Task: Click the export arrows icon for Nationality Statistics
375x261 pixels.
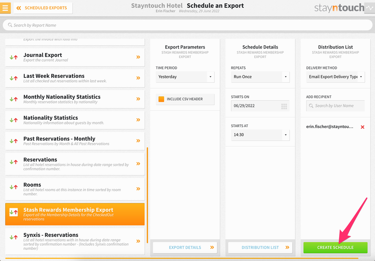Action: (x=13, y=120)
